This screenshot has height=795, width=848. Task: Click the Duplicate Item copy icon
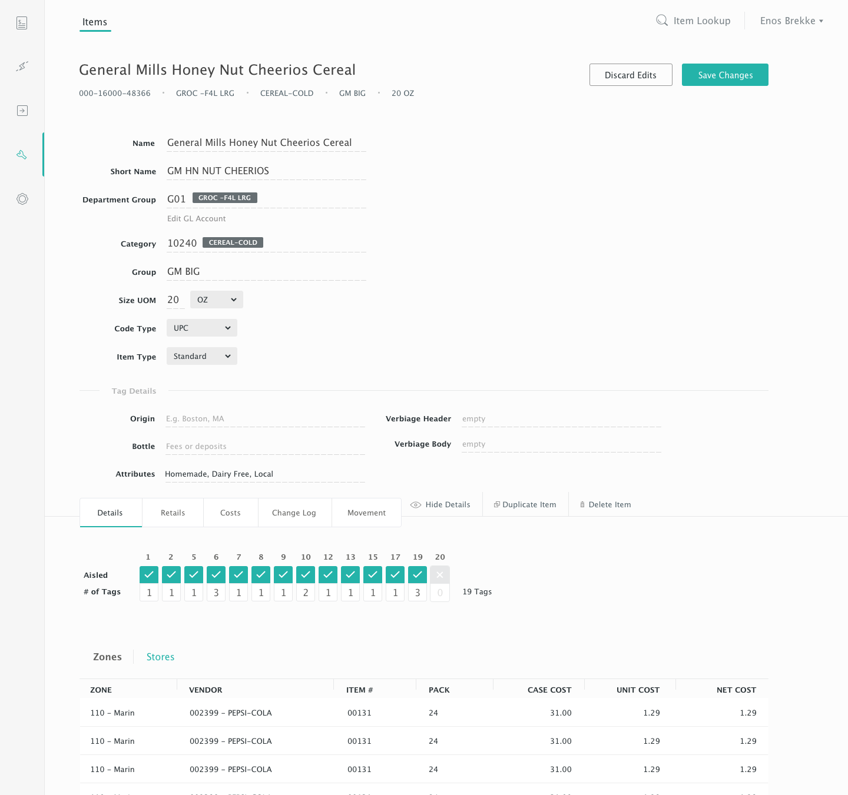point(497,504)
